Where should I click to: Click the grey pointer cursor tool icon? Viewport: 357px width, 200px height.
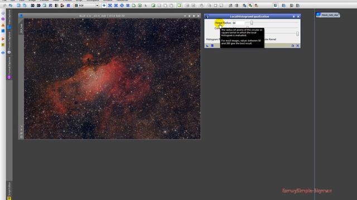coord(146,6)
